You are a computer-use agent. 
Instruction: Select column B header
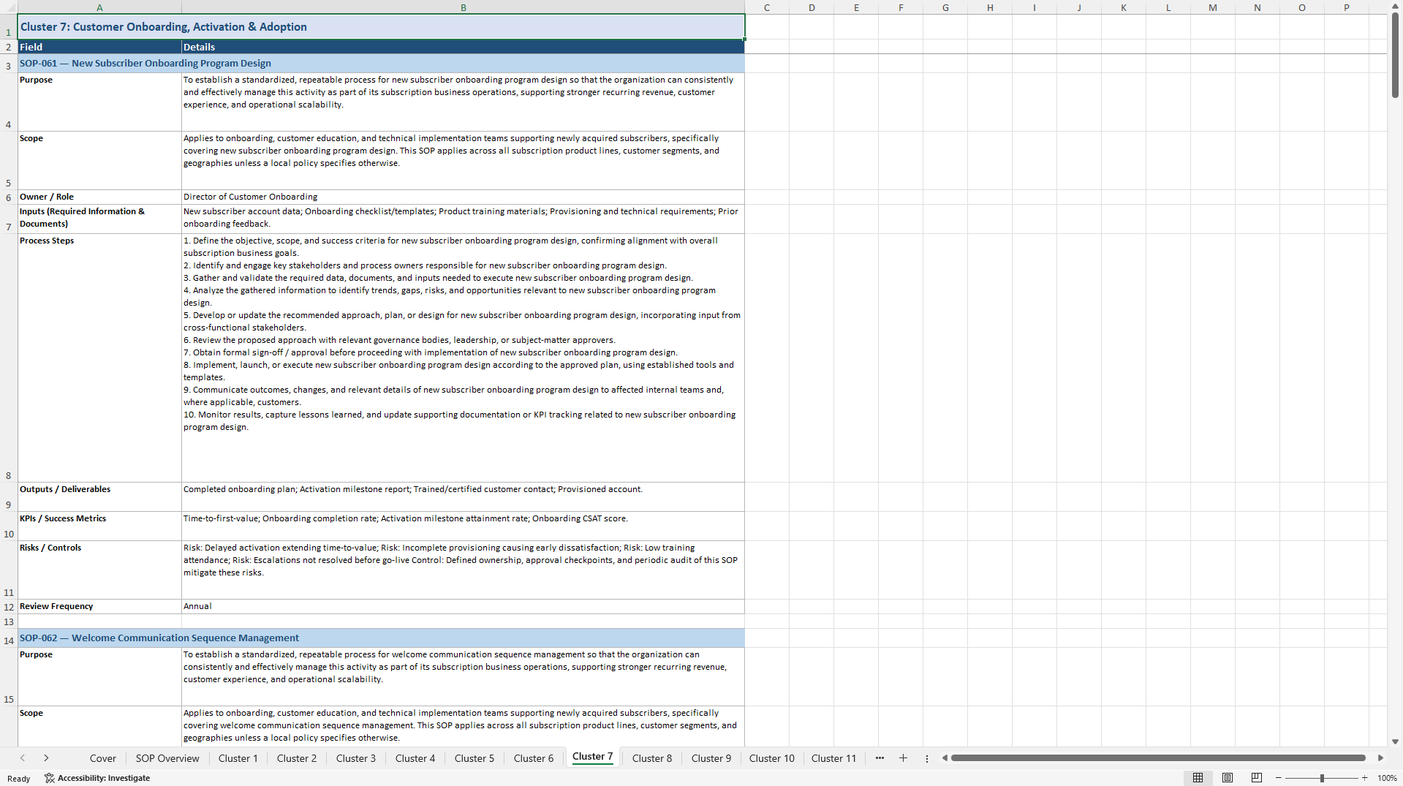(x=463, y=7)
